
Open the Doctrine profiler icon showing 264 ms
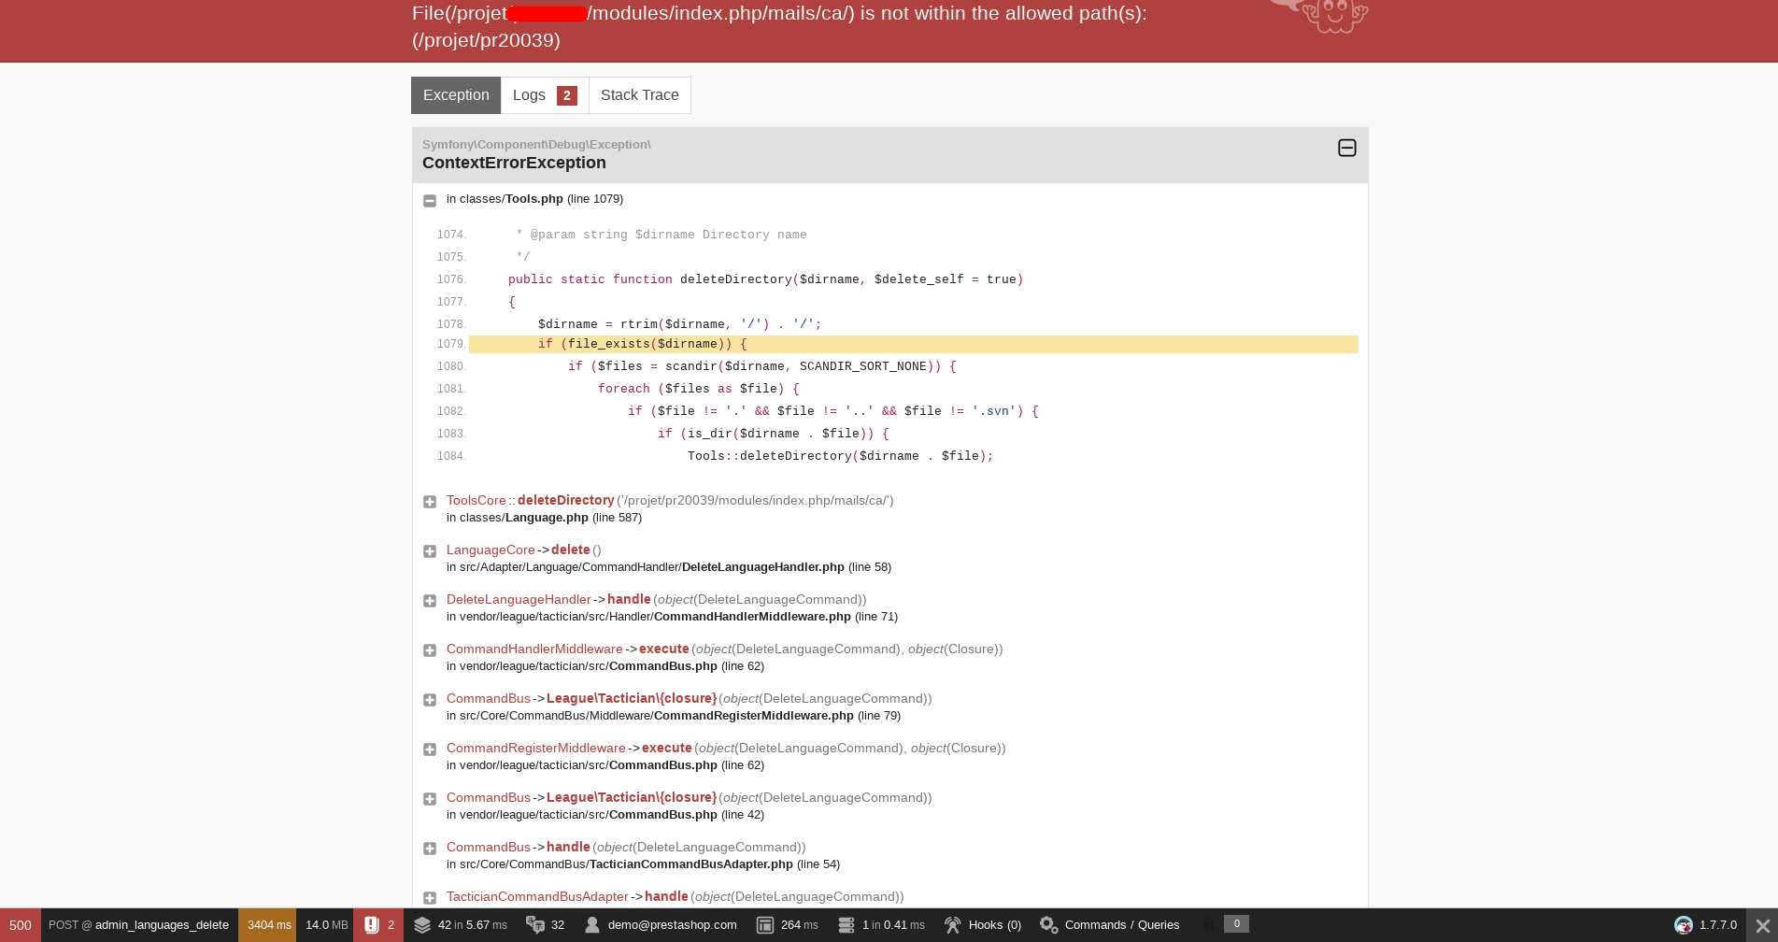[x=764, y=924]
